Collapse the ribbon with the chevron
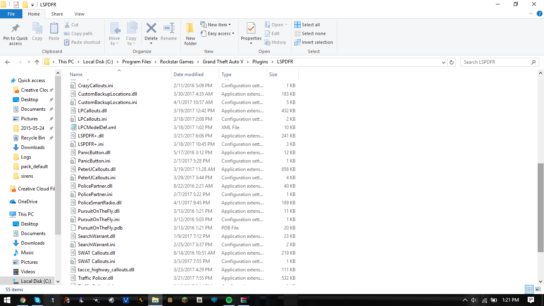The image size is (544, 306). pyautogui.click(x=530, y=14)
